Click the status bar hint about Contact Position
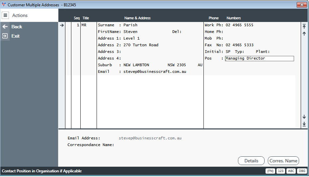Viewport: 309px width, 177px height. [x=42, y=171]
